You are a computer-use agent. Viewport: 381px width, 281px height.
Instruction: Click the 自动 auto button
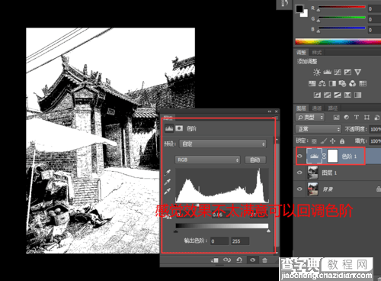pos(255,160)
